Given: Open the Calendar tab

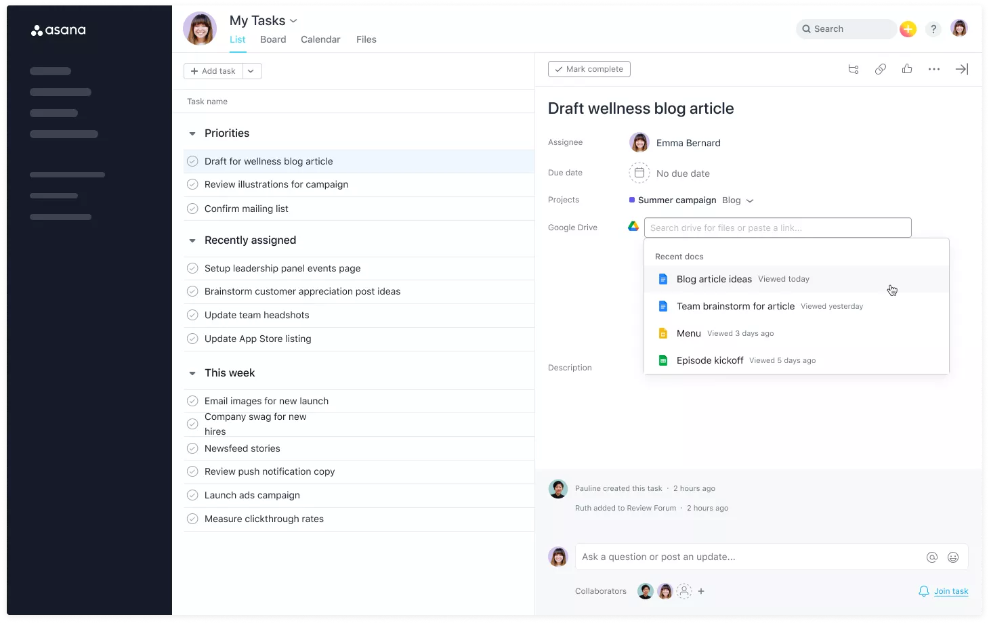Looking at the screenshot, I should (x=320, y=39).
